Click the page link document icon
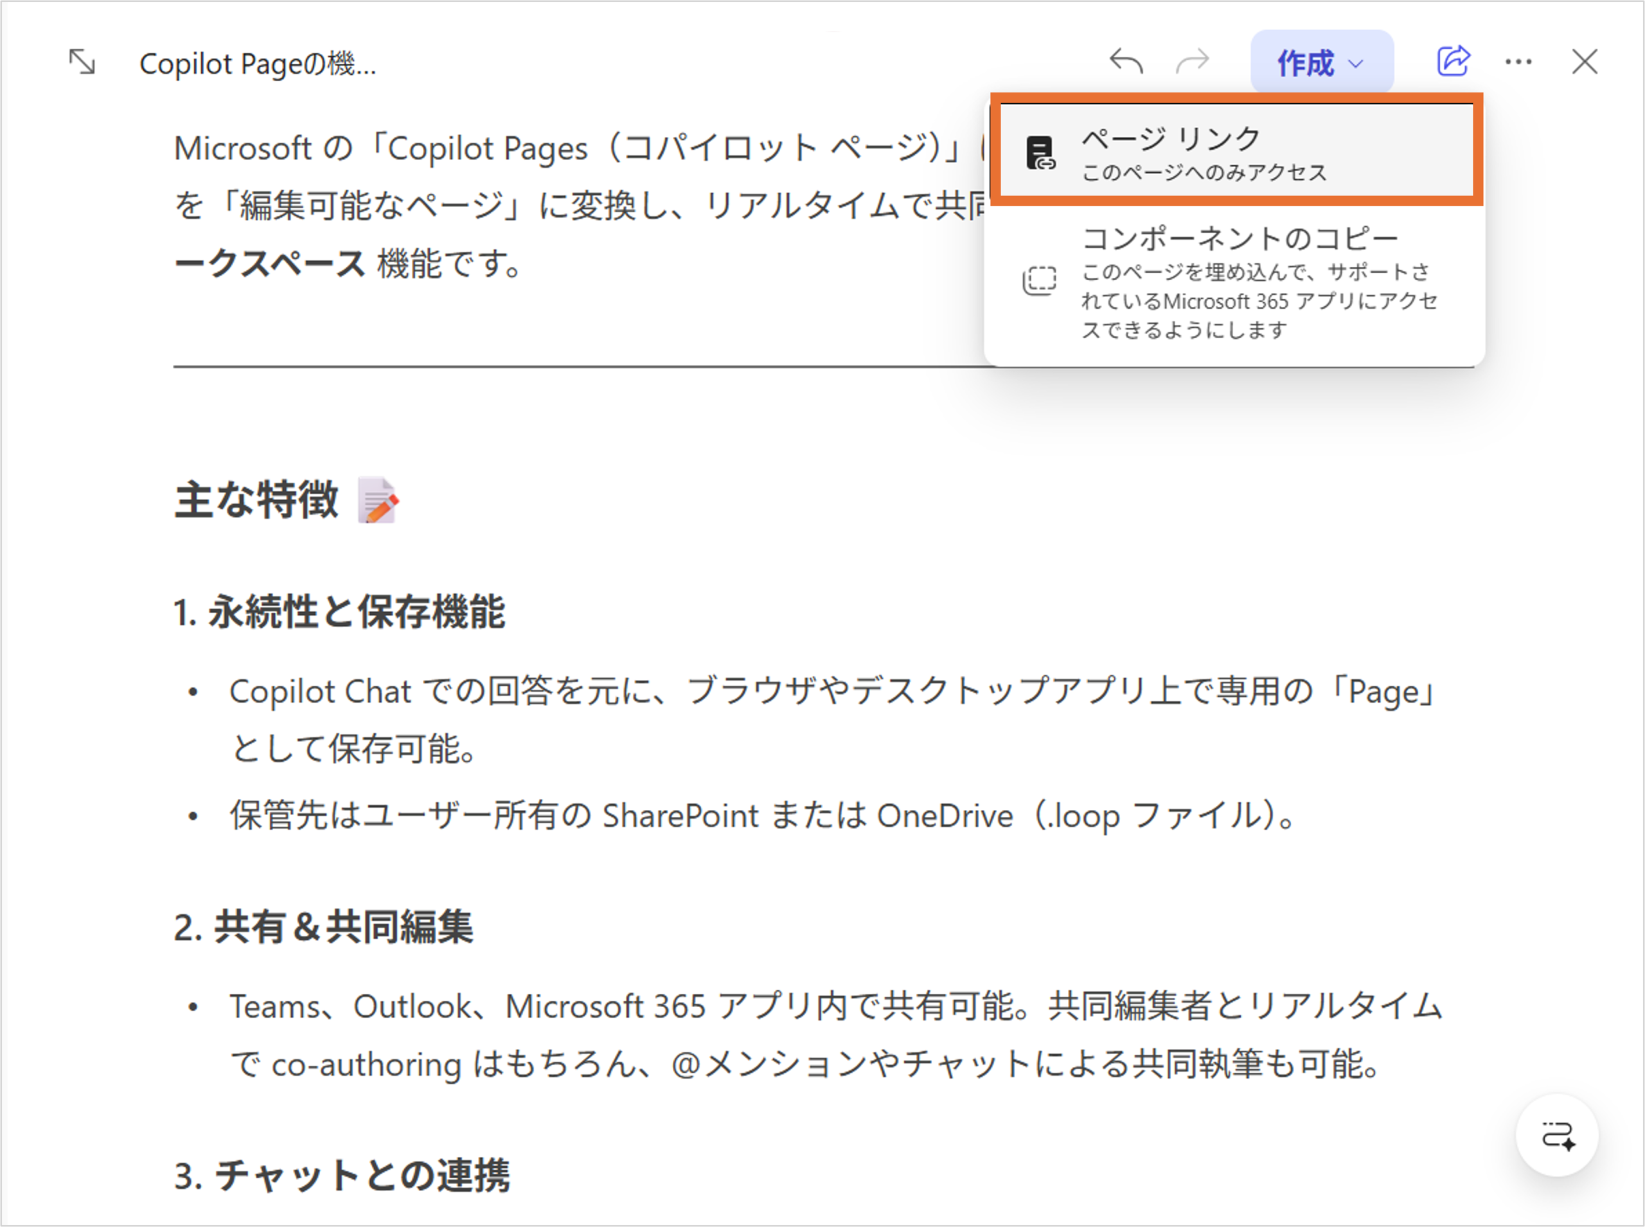 (x=1040, y=153)
